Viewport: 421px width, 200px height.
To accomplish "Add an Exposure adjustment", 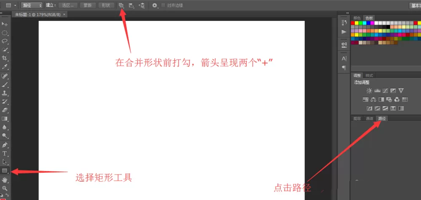I will tap(393, 91).
